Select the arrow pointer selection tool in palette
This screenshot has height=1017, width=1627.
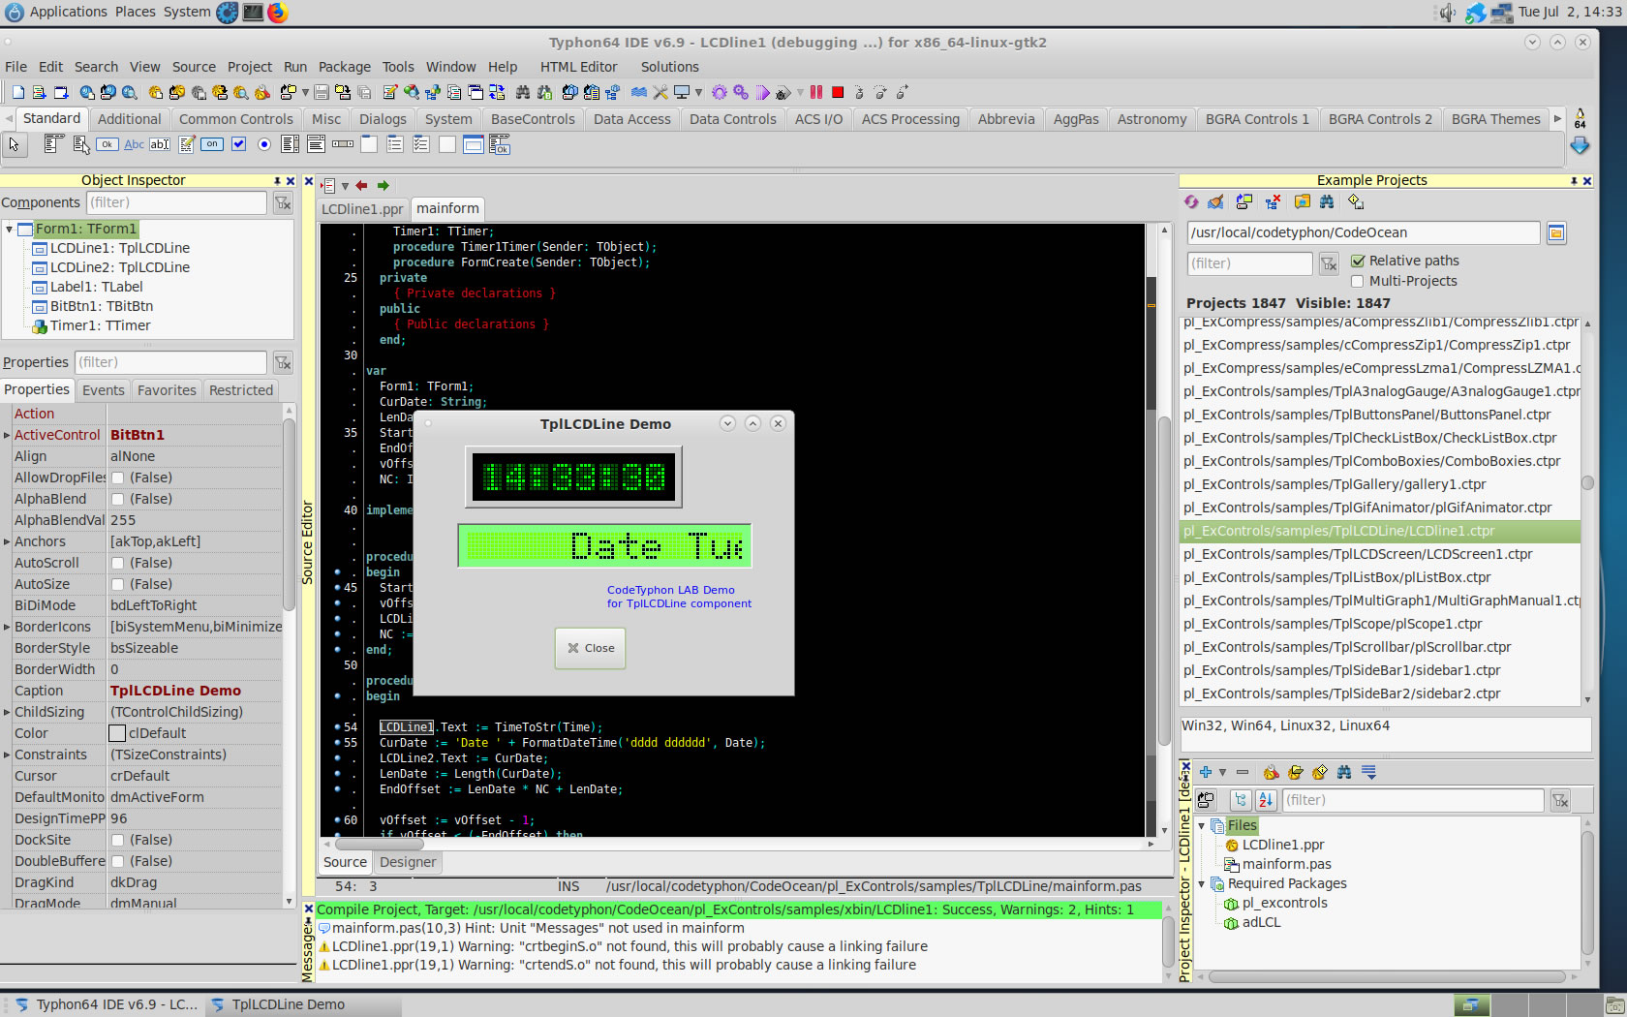pyautogui.click(x=15, y=144)
